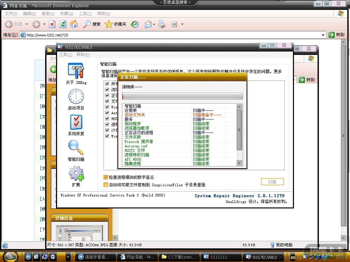Select the 智能扫描 magnifier icon
Image resolution: width=350 pixels, height=262 pixels.
point(76,148)
